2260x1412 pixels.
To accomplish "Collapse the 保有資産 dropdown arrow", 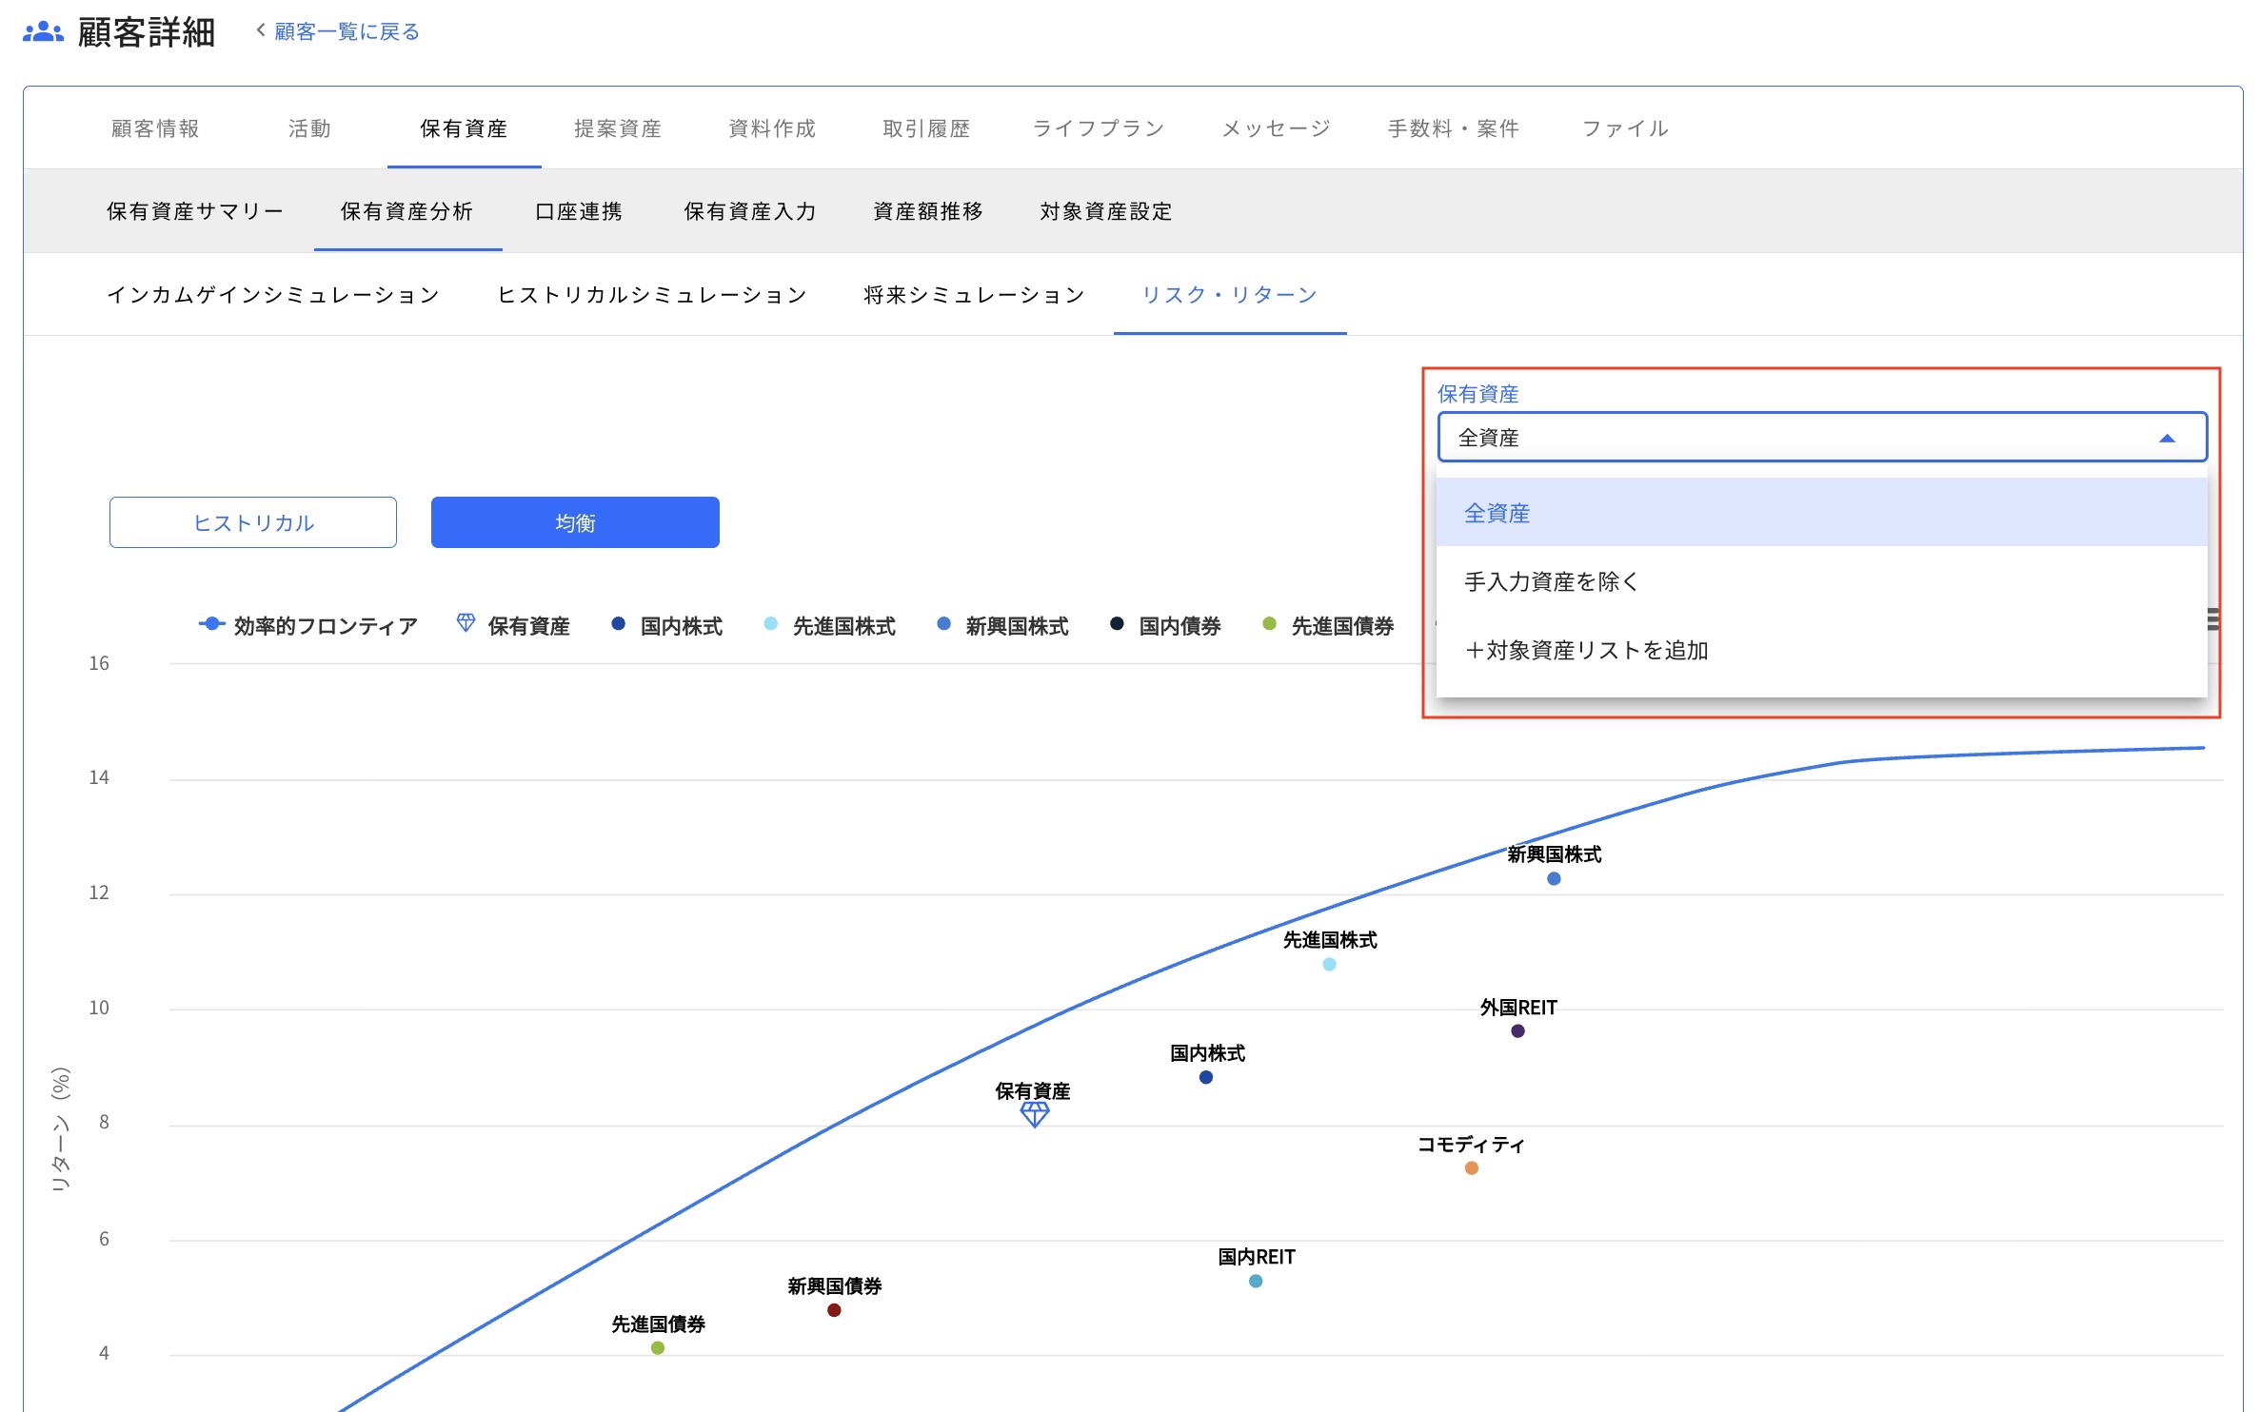I will [x=2167, y=438].
